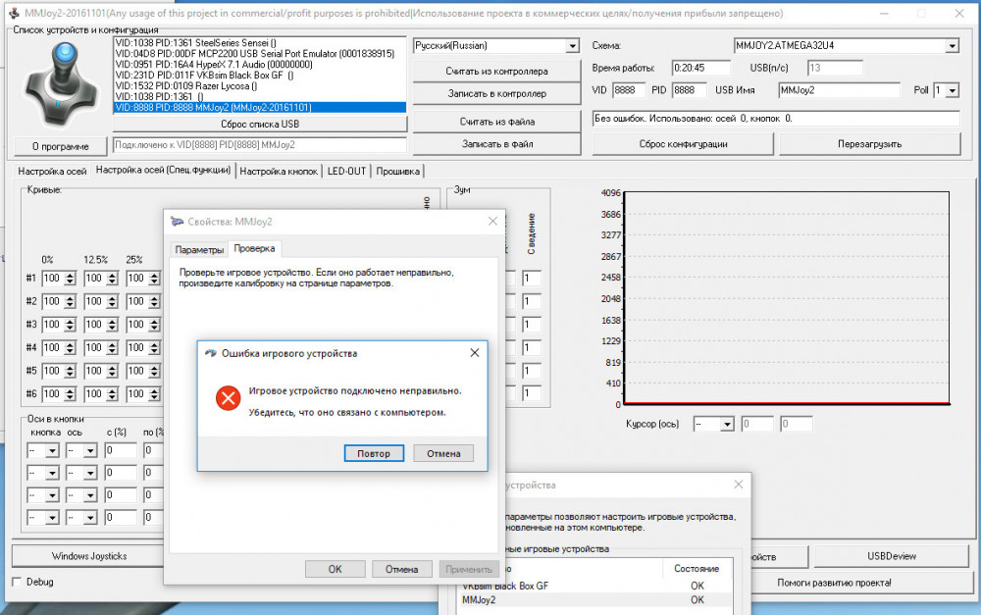
Task: Click the joystick image in MMJoy2 window
Action: (61, 84)
